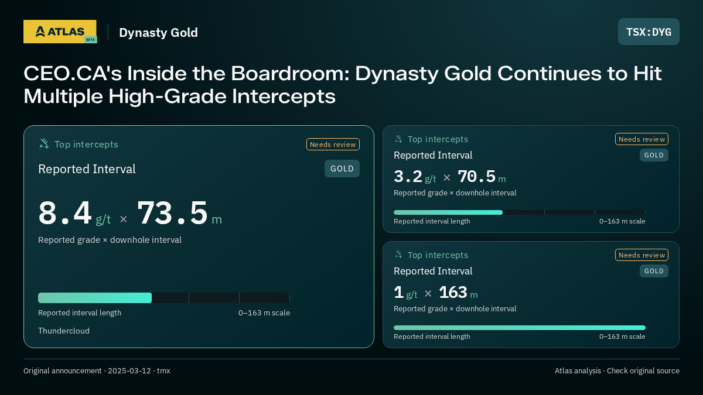Click the drill icon in the 8.4 g/t card

pos(44,143)
